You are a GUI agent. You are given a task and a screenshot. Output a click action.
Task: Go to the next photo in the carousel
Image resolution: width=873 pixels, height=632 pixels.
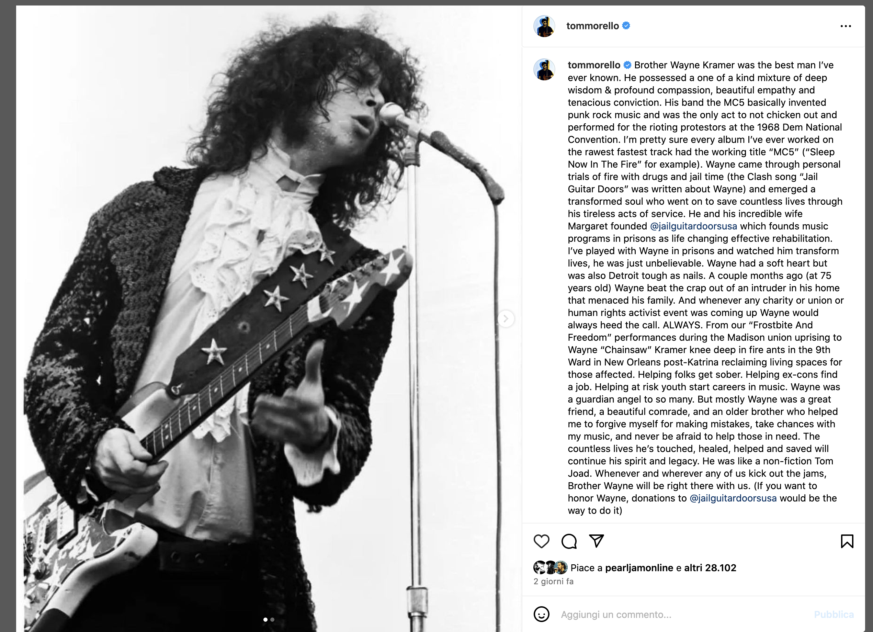pyautogui.click(x=506, y=319)
